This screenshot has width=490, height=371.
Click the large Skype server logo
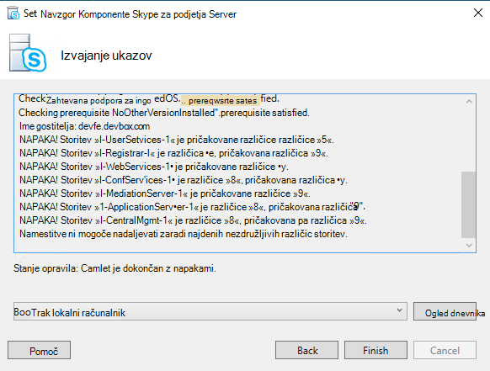[28, 53]
